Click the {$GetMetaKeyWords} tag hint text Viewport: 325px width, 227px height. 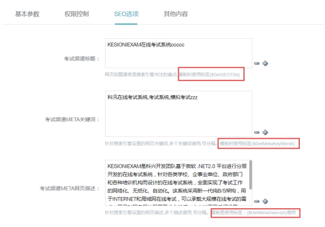pyautogui.click(x=273, y=143)
